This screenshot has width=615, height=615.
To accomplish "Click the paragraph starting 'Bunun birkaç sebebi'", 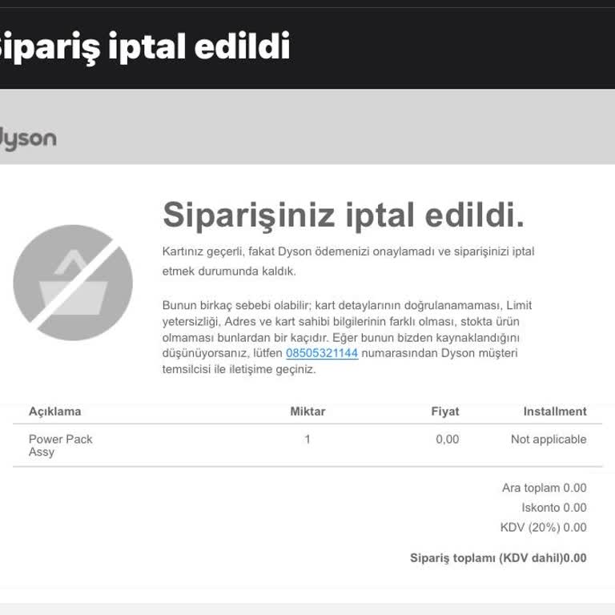I will pos(347,337).
